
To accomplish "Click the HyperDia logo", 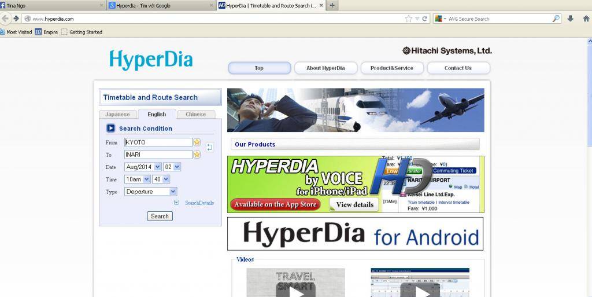I will click(x=151, y=60).
